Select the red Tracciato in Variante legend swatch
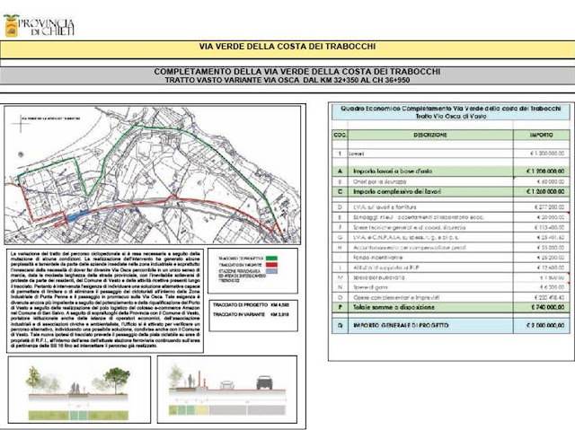The height and width of the screenshot is (430, 575). coord(271,265)
